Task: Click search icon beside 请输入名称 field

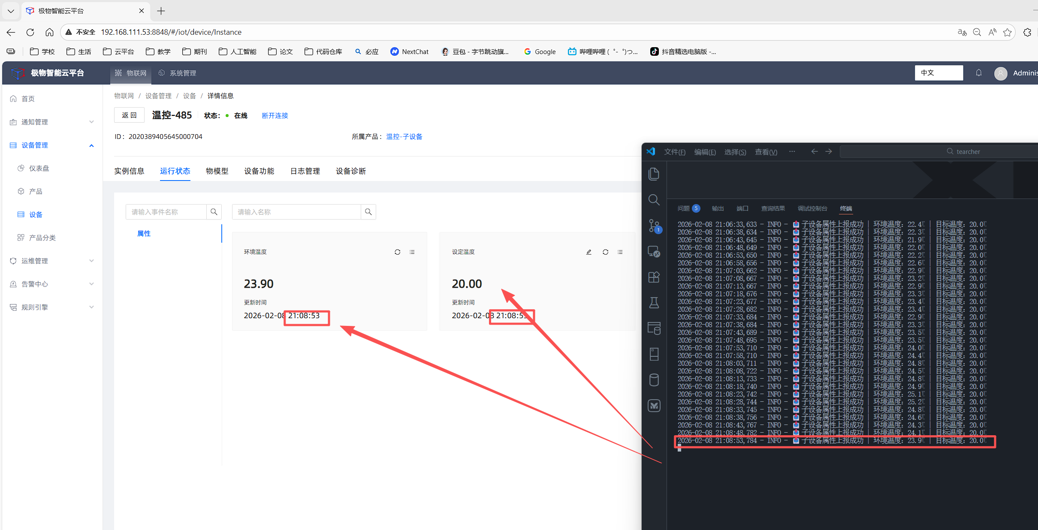Action: (x=368, y=212)
